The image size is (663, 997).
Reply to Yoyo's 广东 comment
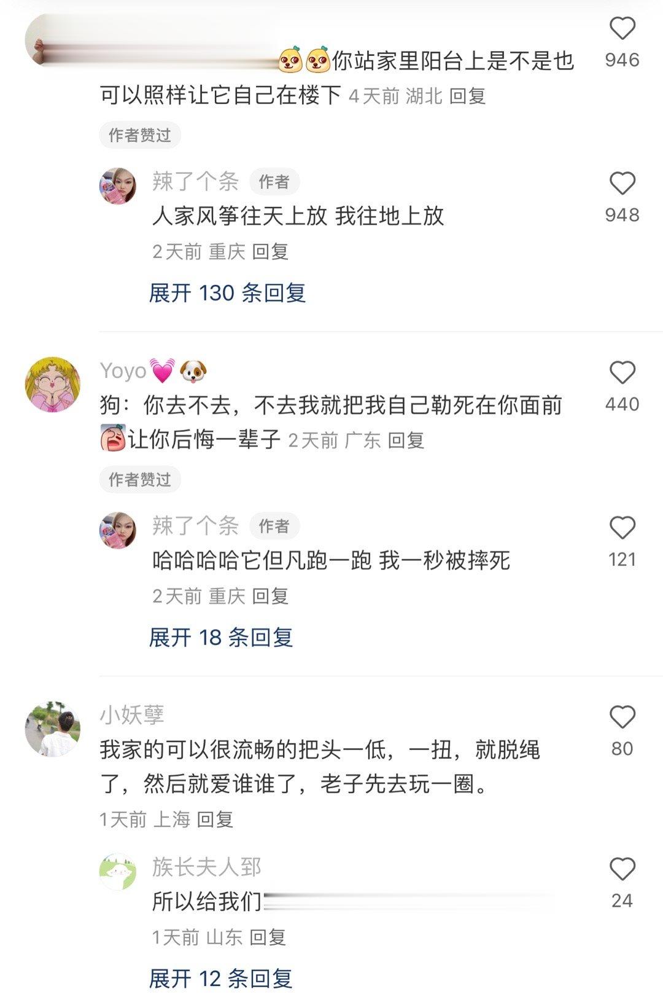coord(406,440)
